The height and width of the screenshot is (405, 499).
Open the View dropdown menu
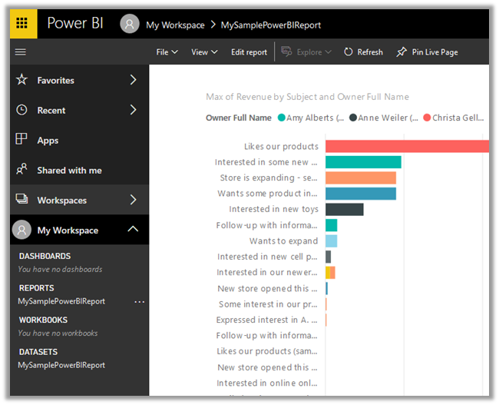click(204, 52)
